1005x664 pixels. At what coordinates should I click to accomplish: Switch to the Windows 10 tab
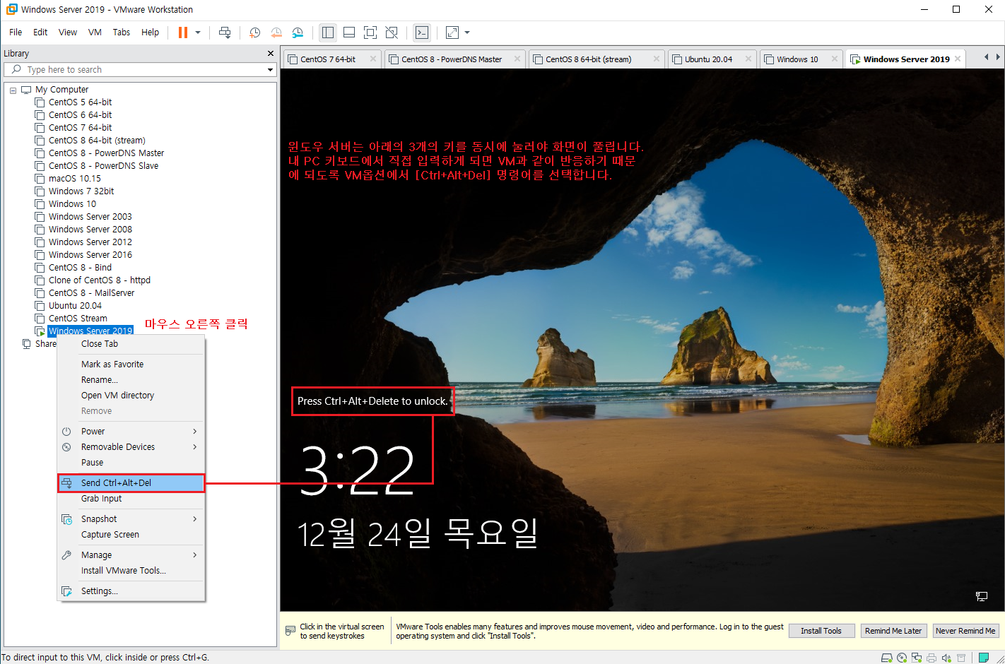[797, 59]
